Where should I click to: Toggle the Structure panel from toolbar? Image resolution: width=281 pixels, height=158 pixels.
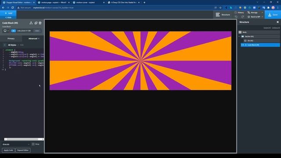click(223, 14)
